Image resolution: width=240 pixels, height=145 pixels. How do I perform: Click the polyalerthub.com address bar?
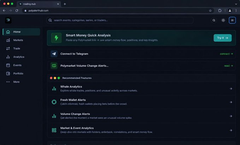tap(118, 11)
